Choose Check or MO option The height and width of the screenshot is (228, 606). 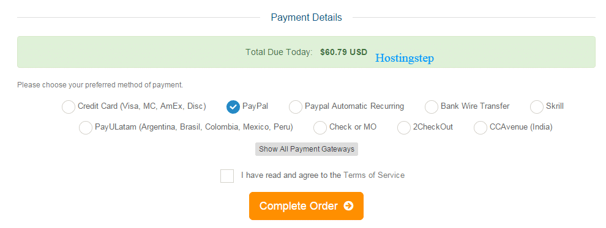click(x=320, y=128)
